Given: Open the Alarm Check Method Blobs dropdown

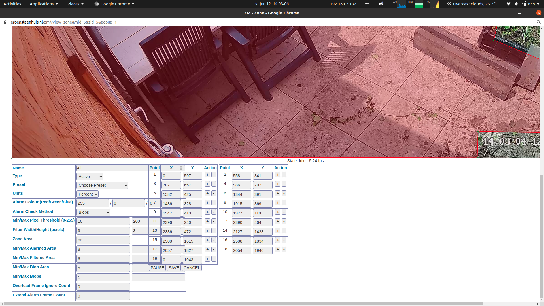Looking at the screenshot, I should pyautogui.click(x=93, y=212).
